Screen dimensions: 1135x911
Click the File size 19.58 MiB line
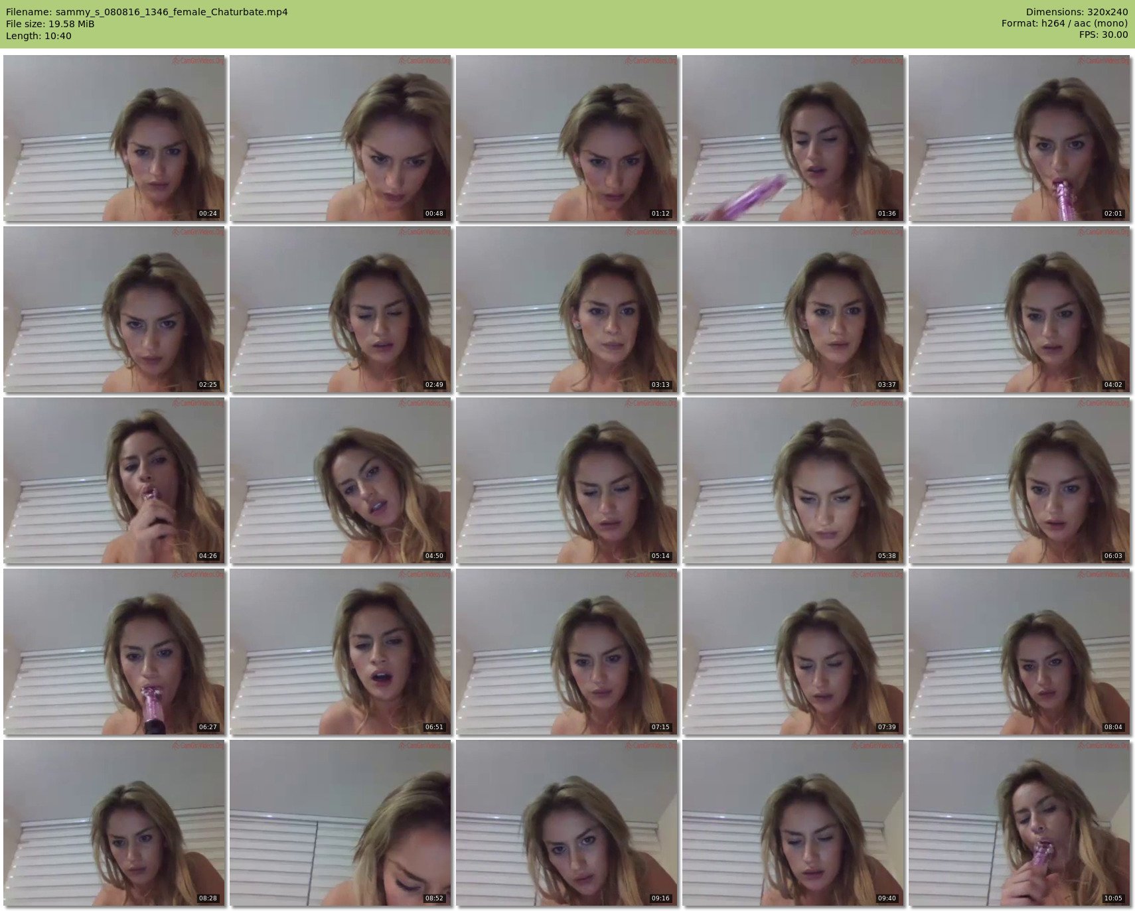tap(50, 24)
